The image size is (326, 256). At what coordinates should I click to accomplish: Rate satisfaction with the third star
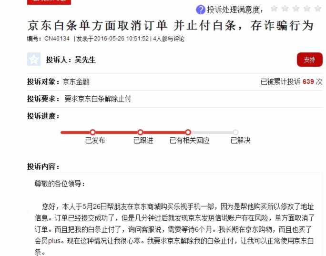pyautogui.click(x=296, y=9)
